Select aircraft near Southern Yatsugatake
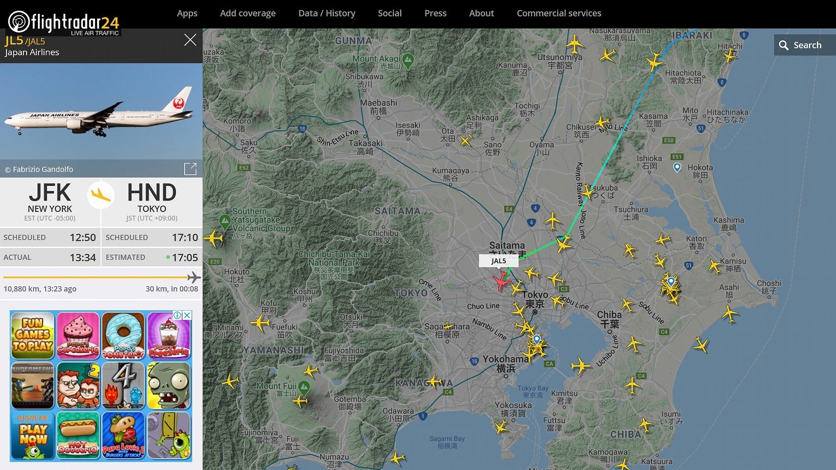This screenshot has width=836, height=470. (x=213, y=238)
